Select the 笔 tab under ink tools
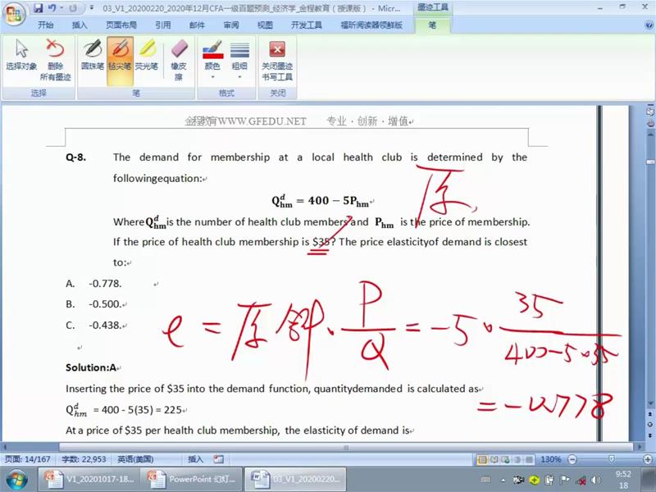This screenshot has height=492, width=656. pos(432,25)
